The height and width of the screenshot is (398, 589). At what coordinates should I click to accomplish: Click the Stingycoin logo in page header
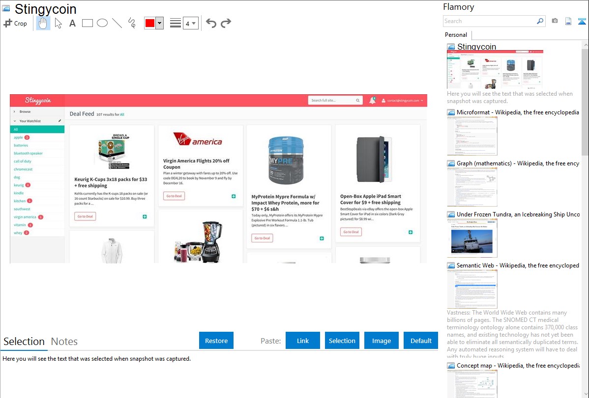pos(37,101)
